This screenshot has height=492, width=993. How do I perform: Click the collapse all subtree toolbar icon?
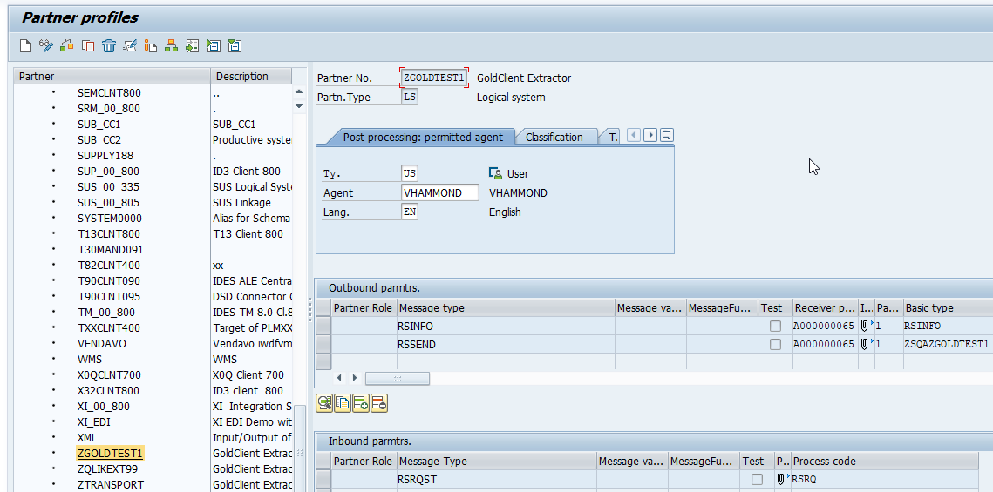click(x=235, y=46)
